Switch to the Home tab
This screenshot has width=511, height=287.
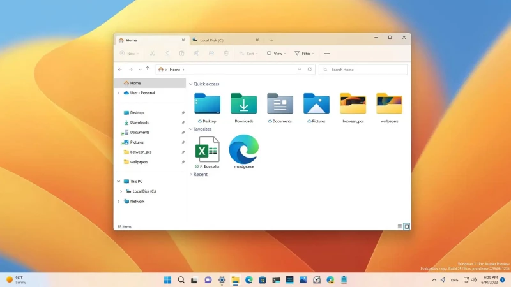point(152,40)
